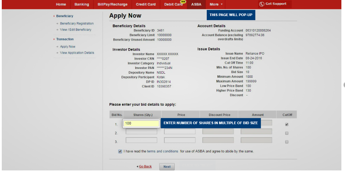Screen dimensions: 345x173
Task: Open Beneficiary Registration link
Action: click(x=77, y=23)
